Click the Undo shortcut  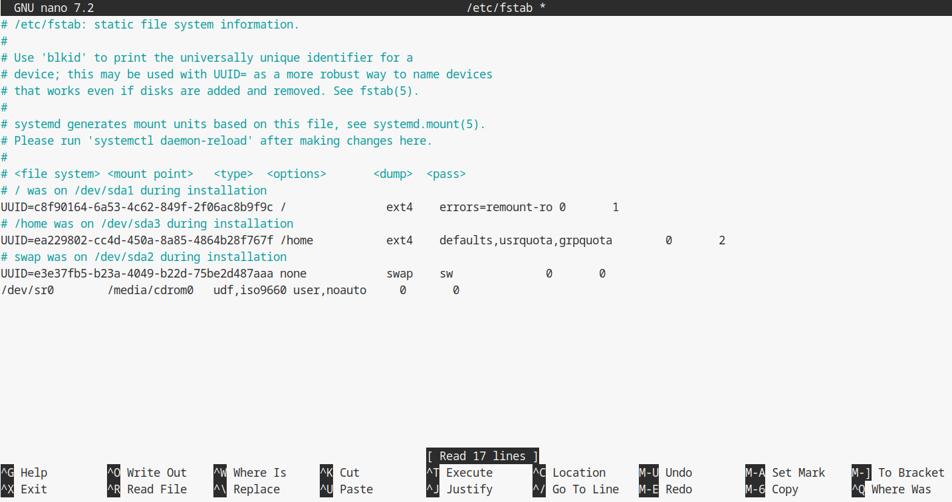coord(678,473)
